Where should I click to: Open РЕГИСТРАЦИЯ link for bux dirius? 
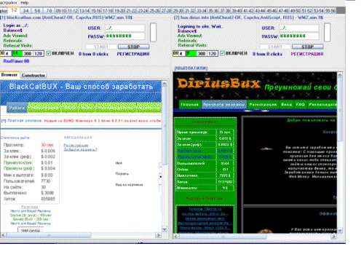[307, 54]
